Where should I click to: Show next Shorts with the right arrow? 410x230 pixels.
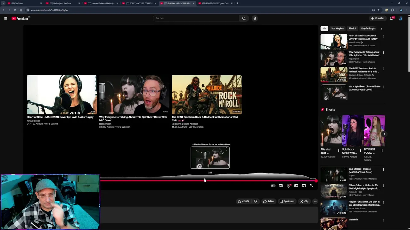point(384,134)
